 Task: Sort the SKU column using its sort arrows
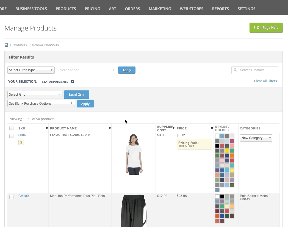pos(47,128)
